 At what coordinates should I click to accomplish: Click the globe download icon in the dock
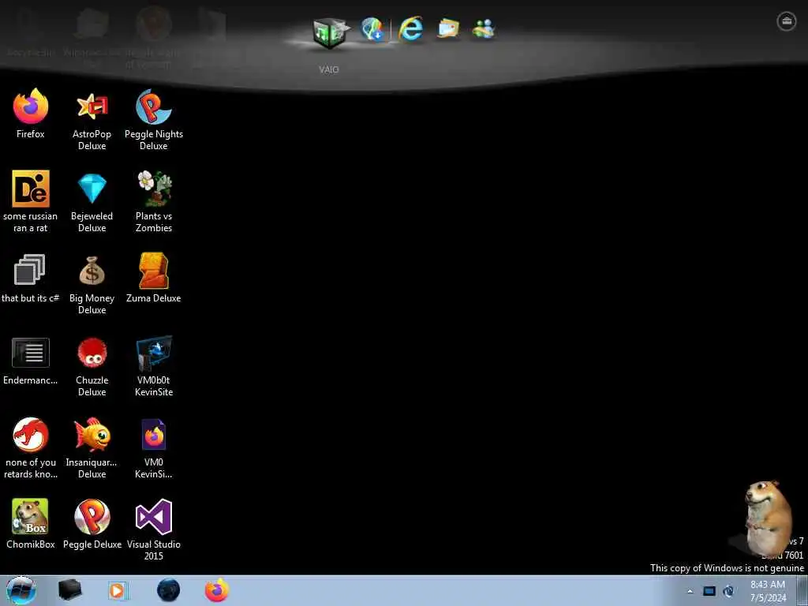point(372,29)
